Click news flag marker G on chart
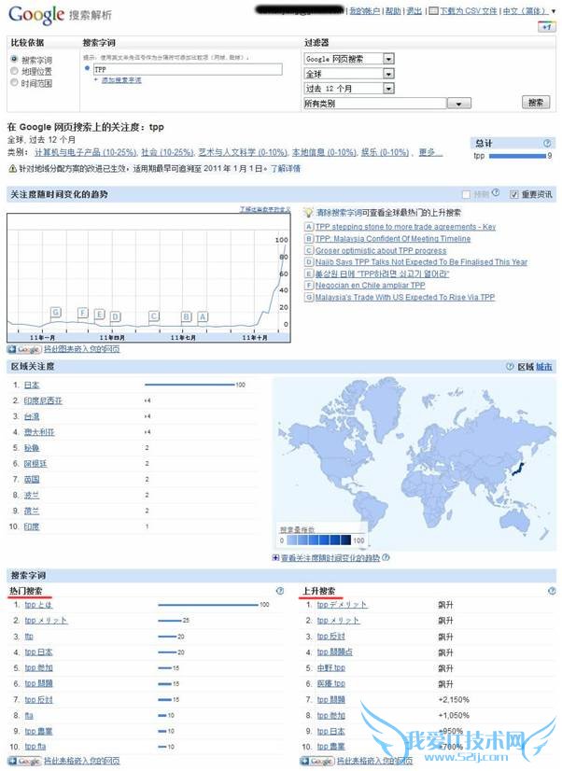Image resolution: width=562 pixels, height=771 pixels. 56,313
